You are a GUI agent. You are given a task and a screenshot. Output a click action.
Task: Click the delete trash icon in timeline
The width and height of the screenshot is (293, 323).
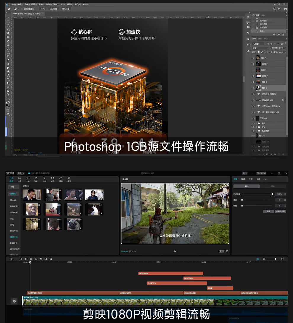(x=26, y=259)
